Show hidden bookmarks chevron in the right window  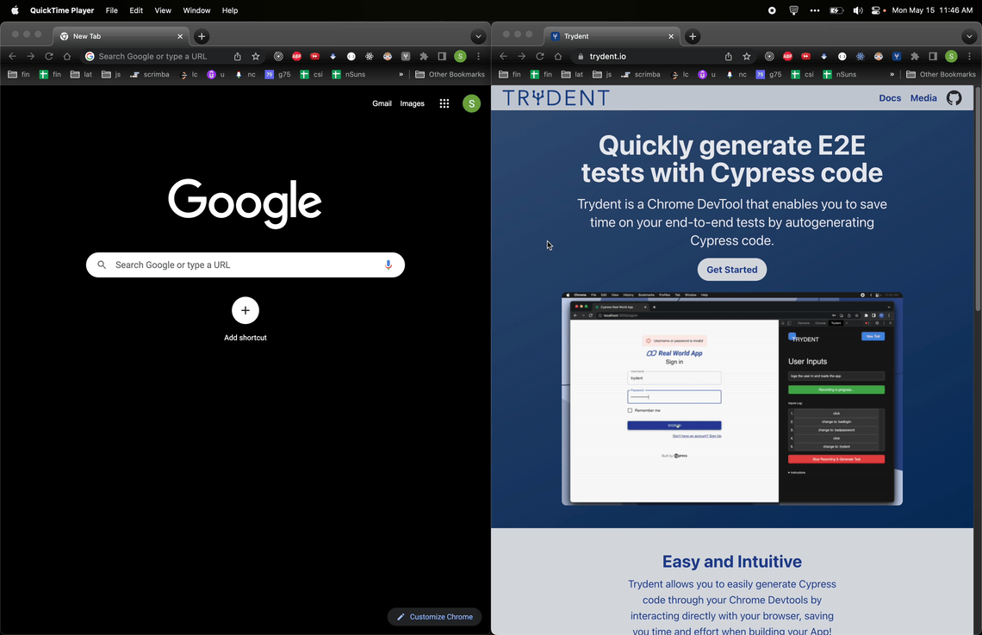click(892, 74)
